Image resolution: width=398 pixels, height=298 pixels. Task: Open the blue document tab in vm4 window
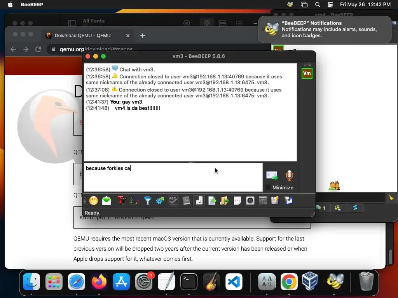point(355,208)
